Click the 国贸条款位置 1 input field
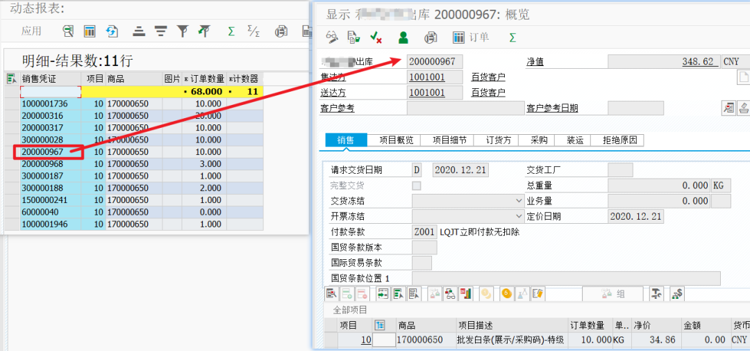 [567, 278]
